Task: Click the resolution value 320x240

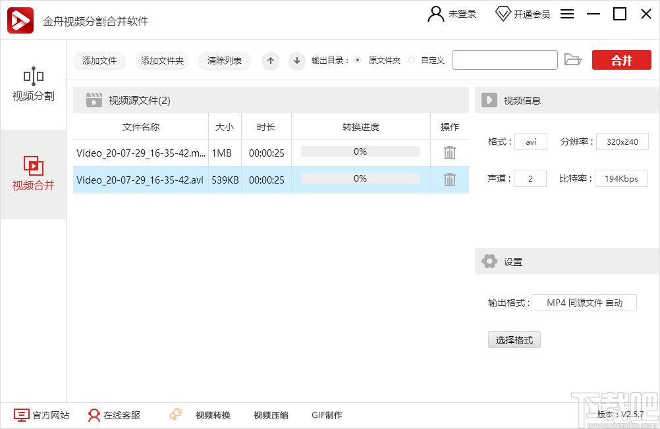Action: point(622,141)
